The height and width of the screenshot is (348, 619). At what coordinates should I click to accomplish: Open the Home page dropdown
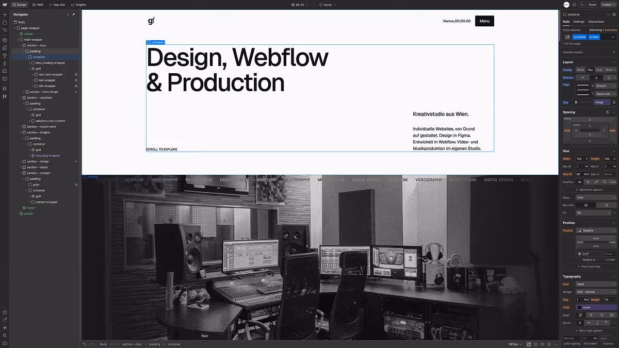tap(327, 5)
